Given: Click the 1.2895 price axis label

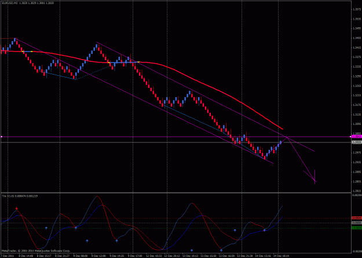Looking at the screenshot, I should point(357,172).
